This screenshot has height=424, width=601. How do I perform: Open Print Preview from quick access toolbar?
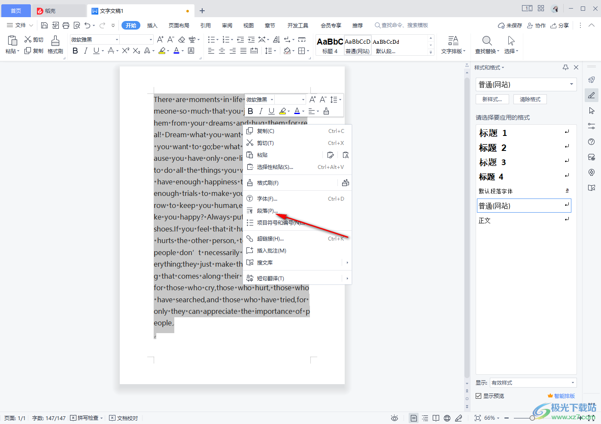pos(77,25)
